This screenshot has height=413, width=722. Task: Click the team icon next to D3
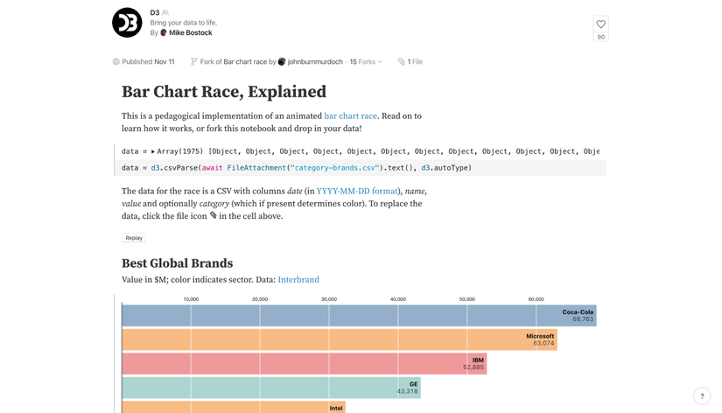pyautogui.click(x=165, y=13)
